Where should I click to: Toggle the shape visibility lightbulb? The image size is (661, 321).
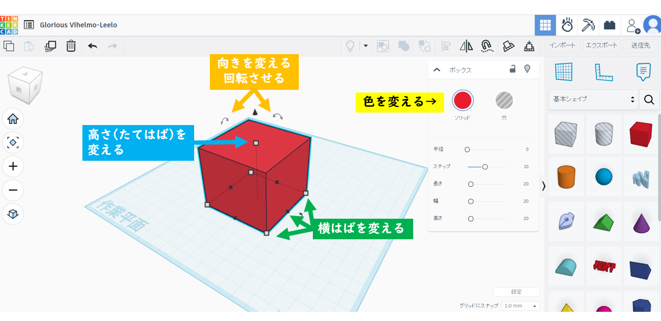527,69
